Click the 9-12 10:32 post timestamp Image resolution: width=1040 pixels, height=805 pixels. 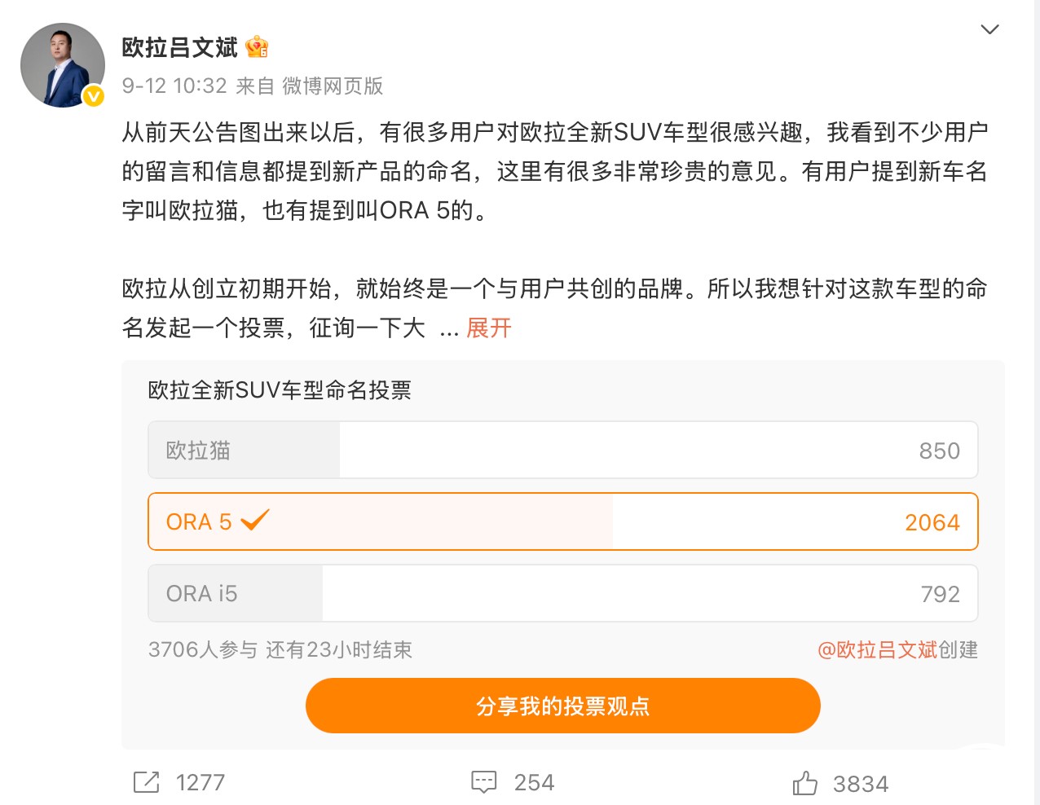click(x=174, y=86)
